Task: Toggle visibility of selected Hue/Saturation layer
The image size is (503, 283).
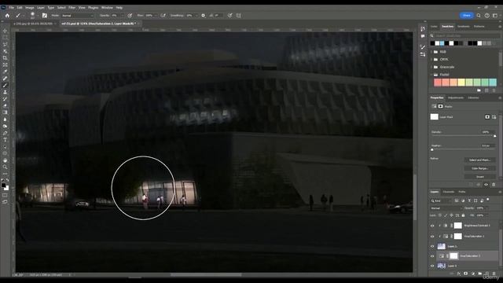Action: tap(432, 256)
